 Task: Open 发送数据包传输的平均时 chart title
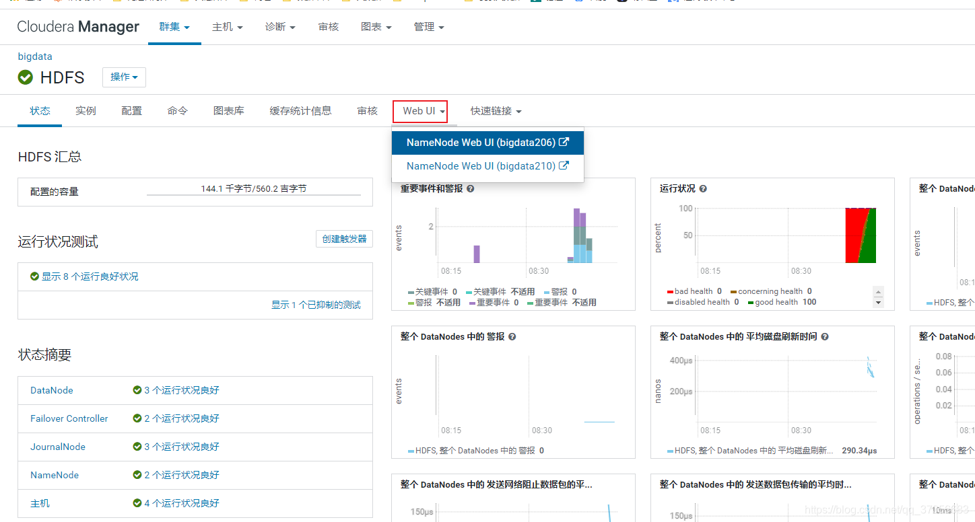click(755, 484)
